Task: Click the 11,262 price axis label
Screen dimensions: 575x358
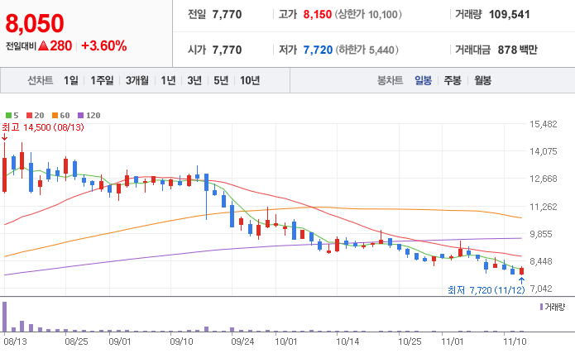Action: click(x=543, y=207)
